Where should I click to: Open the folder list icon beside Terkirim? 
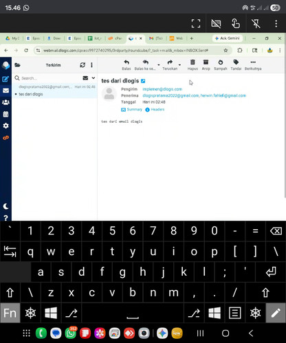tap(17, 65)
